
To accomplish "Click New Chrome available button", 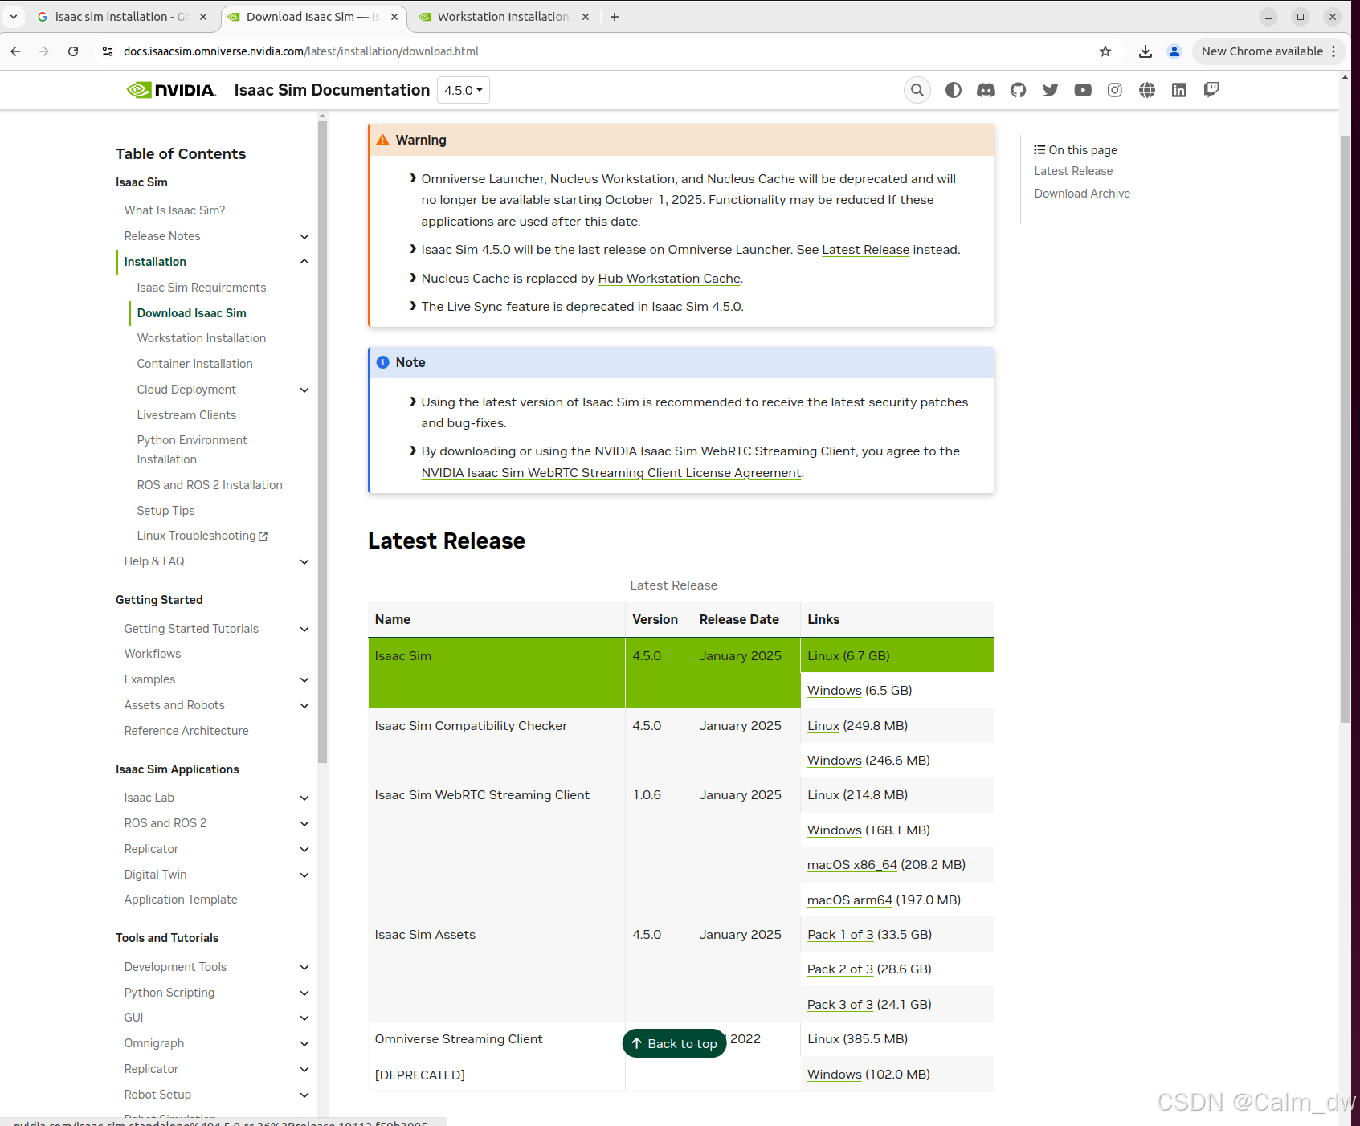I will (1262, 51).
